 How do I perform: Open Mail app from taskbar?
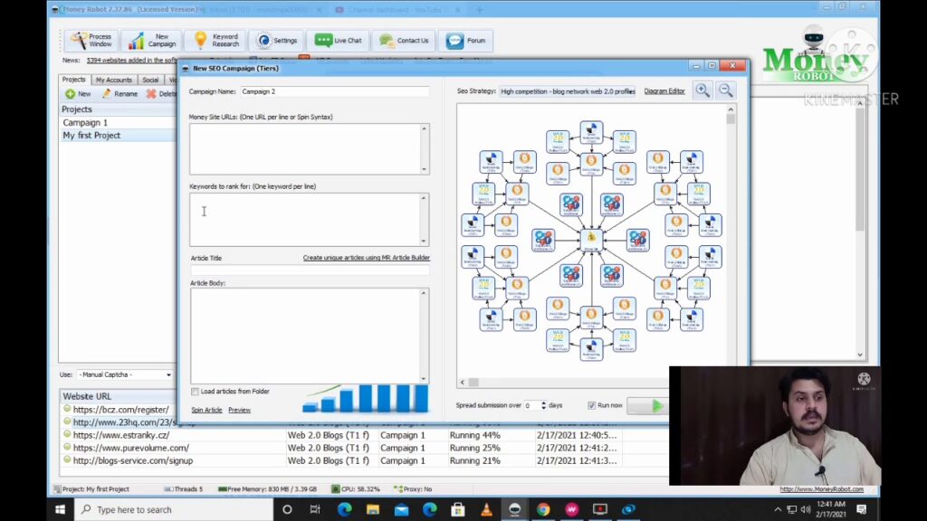point(401,509)
